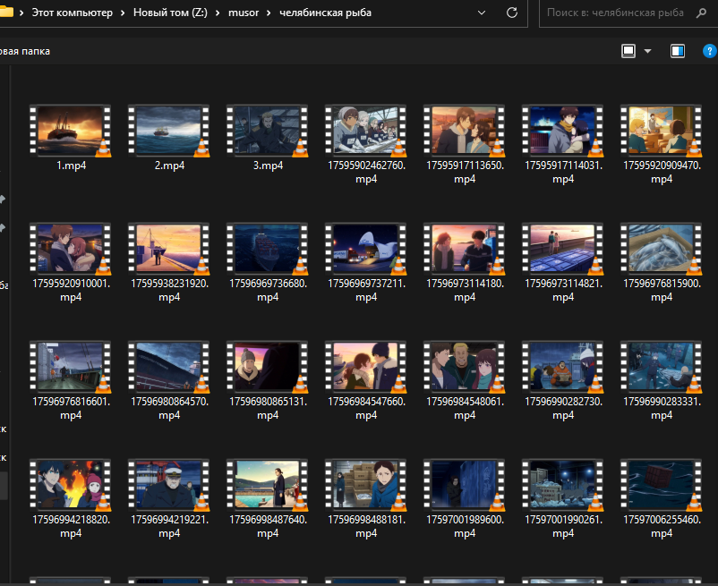Image resolution: width=718 pixels, height=586 pixels.
Task: Click the search field "Поиск в: челябинская рыба"
Action: [x=616, y=13]
